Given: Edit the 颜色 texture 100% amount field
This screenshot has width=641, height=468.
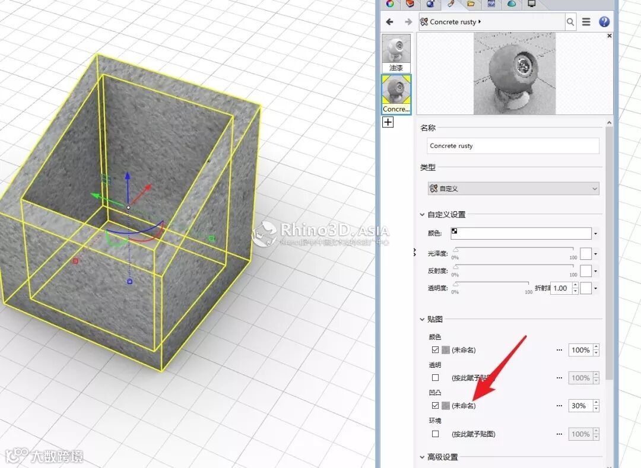Looking at the screenshot, I should [x=580, y=350].
